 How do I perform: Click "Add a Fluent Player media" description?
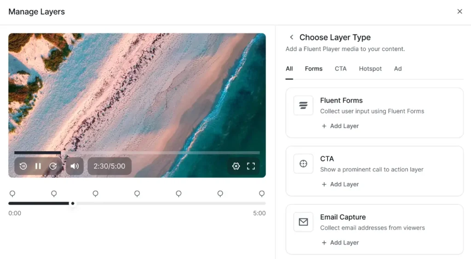coord(345,49)
